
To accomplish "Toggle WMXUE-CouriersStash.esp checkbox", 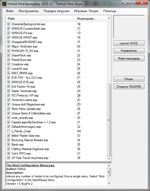I will 8,29.
